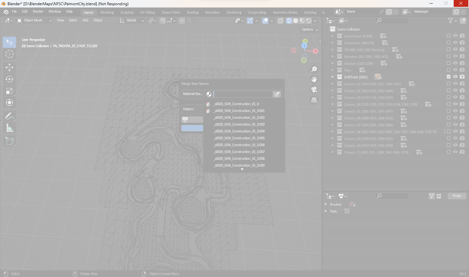Select the Move tool in toolbar
Screen dimensions: 469x277
(x=9, y=67)
